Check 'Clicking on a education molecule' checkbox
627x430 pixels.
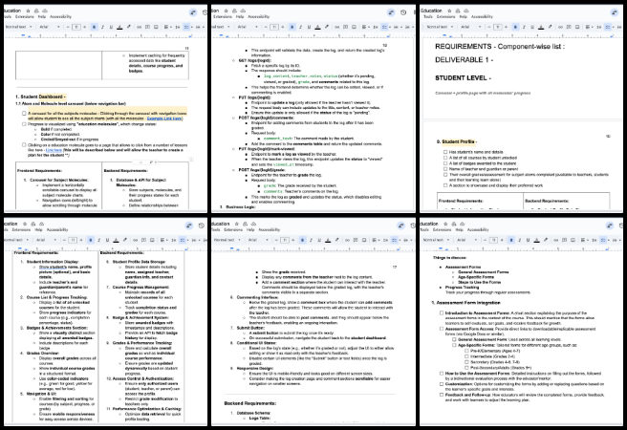click(x=24, y=145)
